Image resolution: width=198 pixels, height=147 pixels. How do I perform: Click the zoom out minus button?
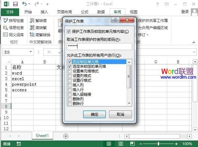[141, 144]
